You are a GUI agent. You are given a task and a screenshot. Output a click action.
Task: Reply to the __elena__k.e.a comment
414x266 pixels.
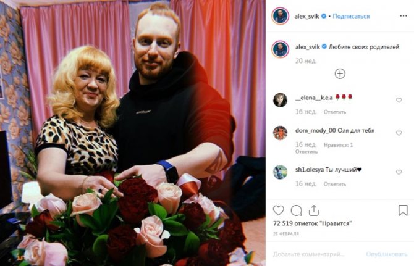334,112
